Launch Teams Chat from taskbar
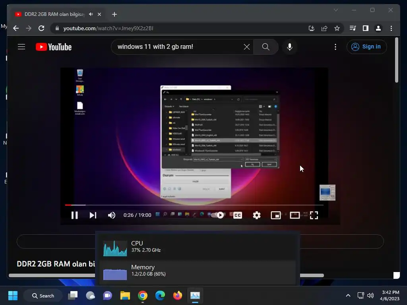407x305 pixels. point(107,295)
